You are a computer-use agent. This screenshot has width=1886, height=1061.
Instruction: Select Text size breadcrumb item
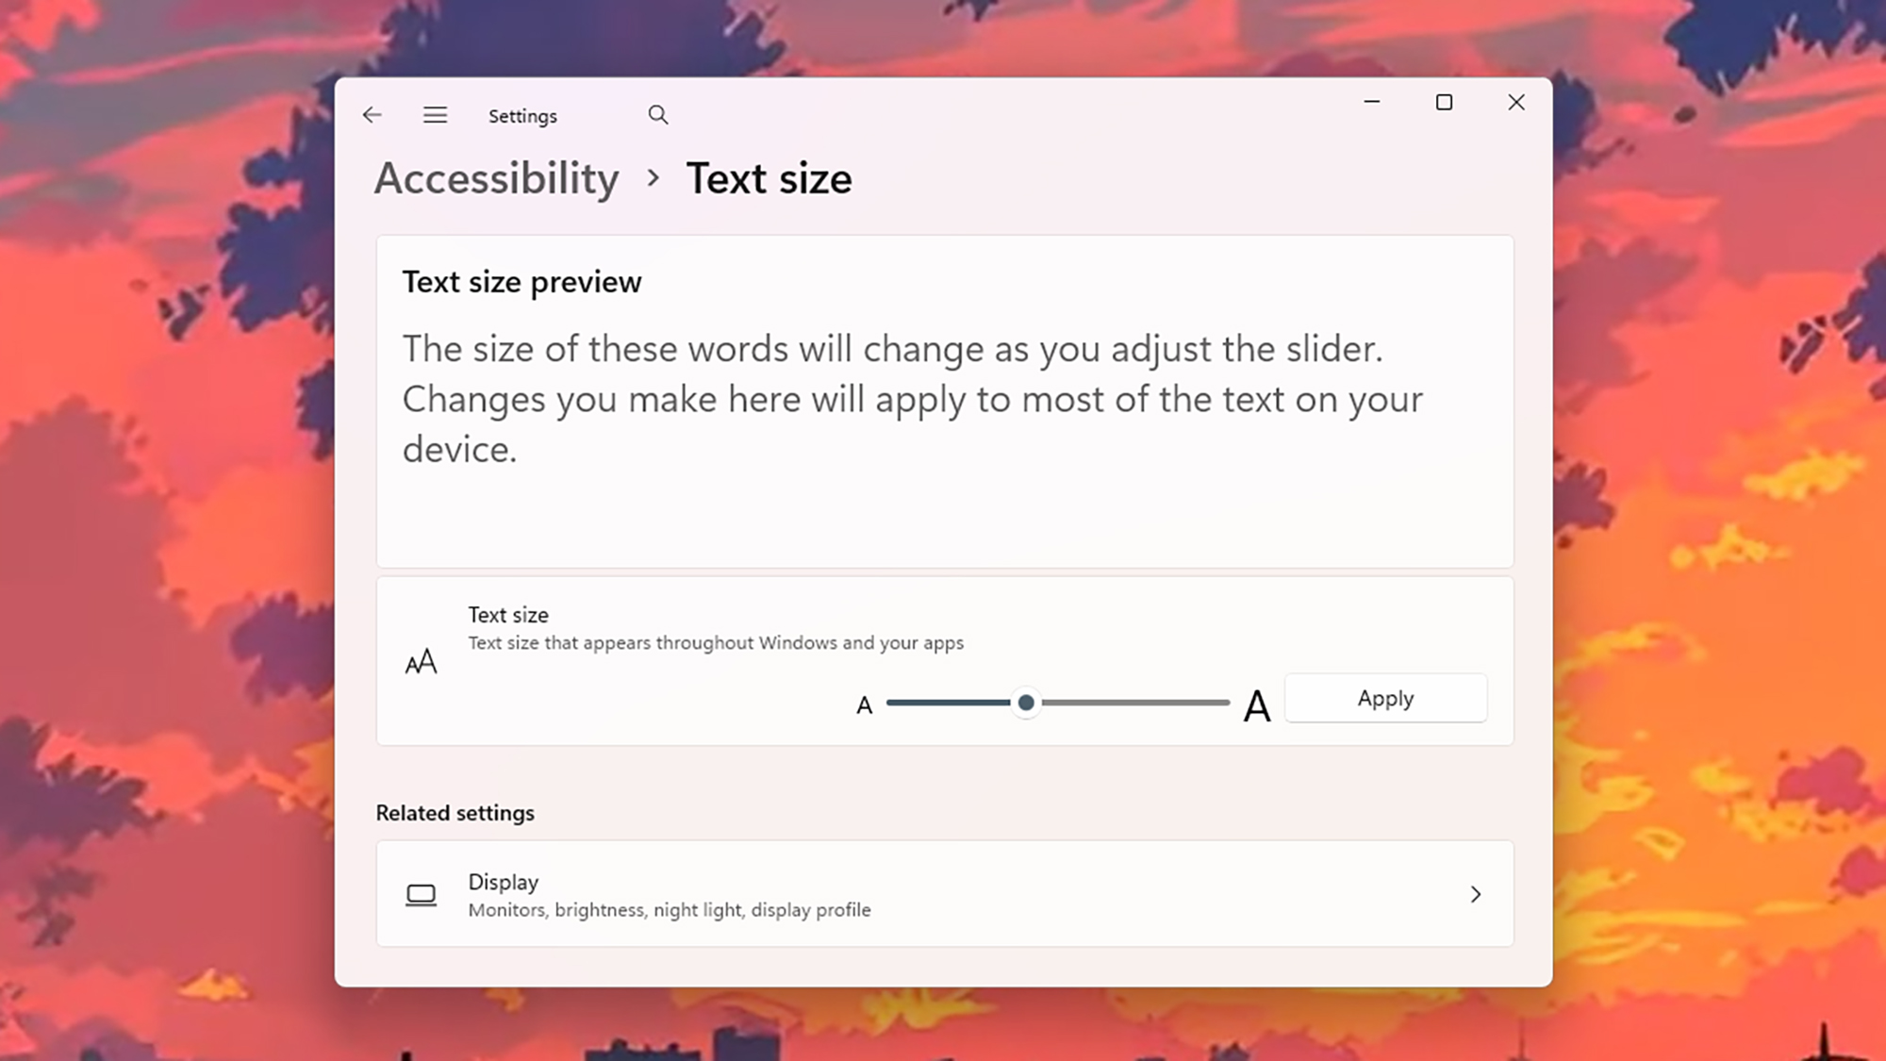point(769,178)
